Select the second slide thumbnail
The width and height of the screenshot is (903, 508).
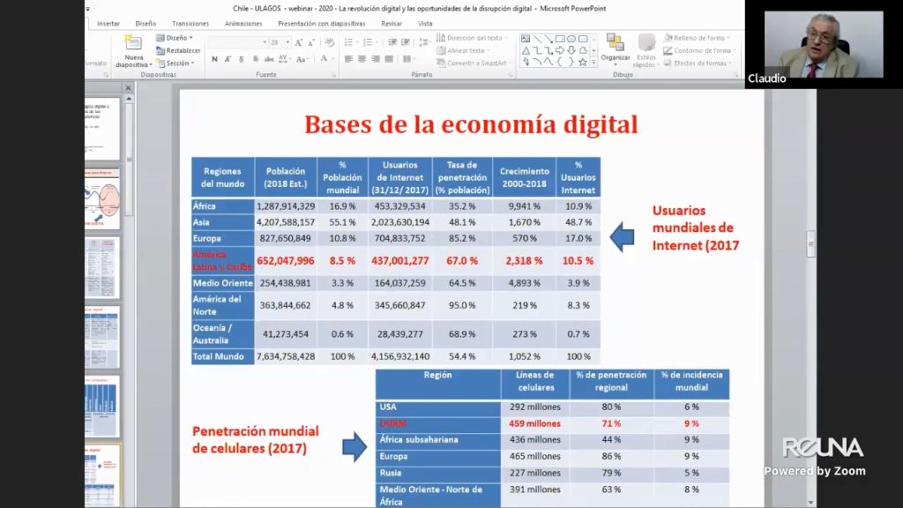tap(104, 198)
